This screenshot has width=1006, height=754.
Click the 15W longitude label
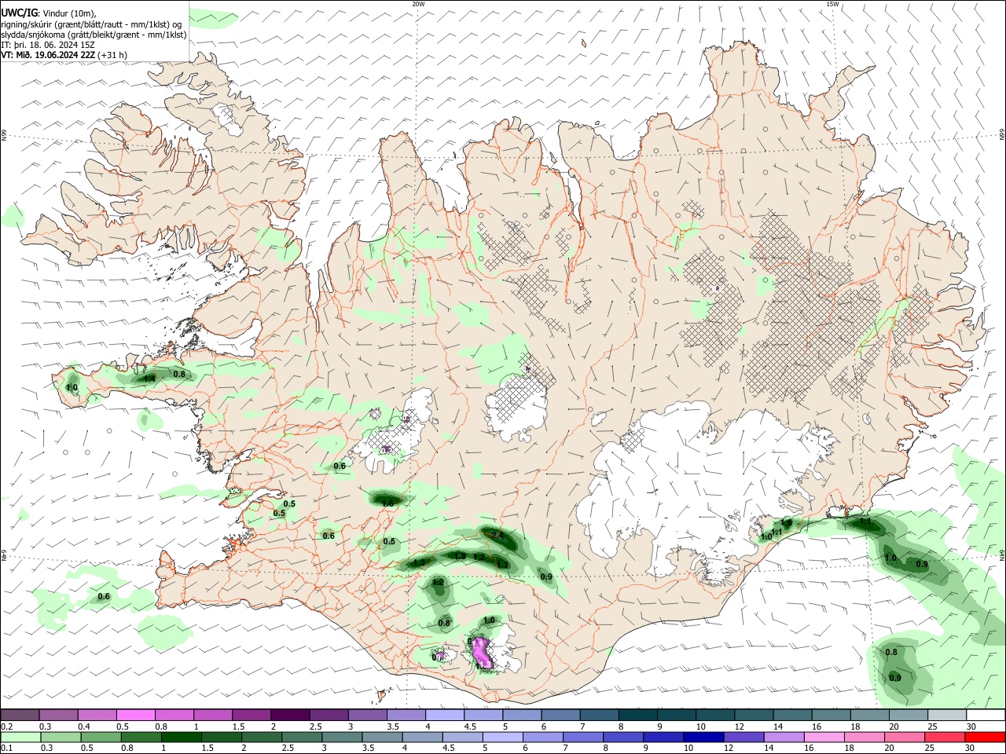pos(832,4)
